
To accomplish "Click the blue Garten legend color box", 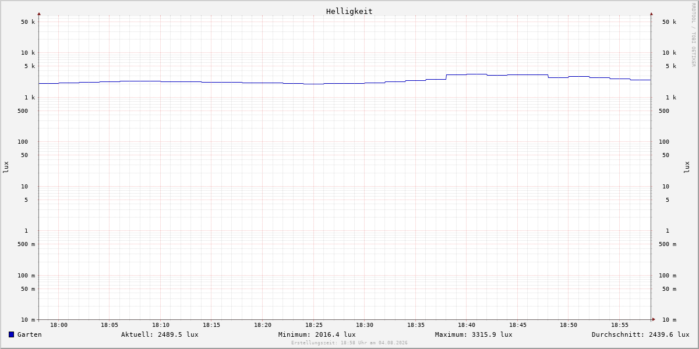I will [x=11, y=334].
